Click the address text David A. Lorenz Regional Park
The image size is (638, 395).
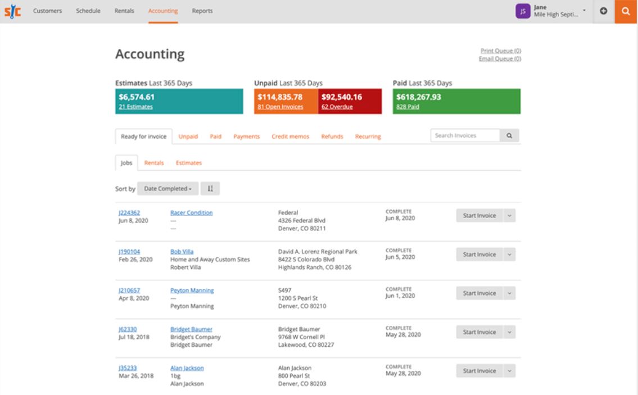click(318, 251)
